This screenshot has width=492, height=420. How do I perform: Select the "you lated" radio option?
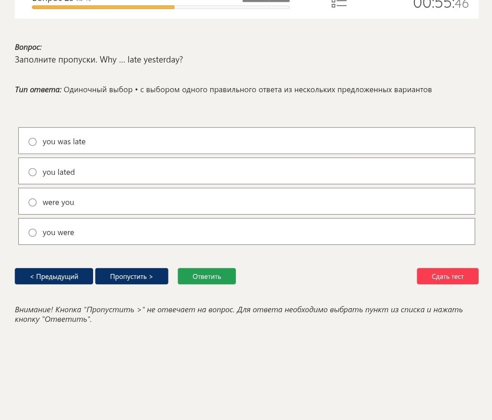point(33,172)
